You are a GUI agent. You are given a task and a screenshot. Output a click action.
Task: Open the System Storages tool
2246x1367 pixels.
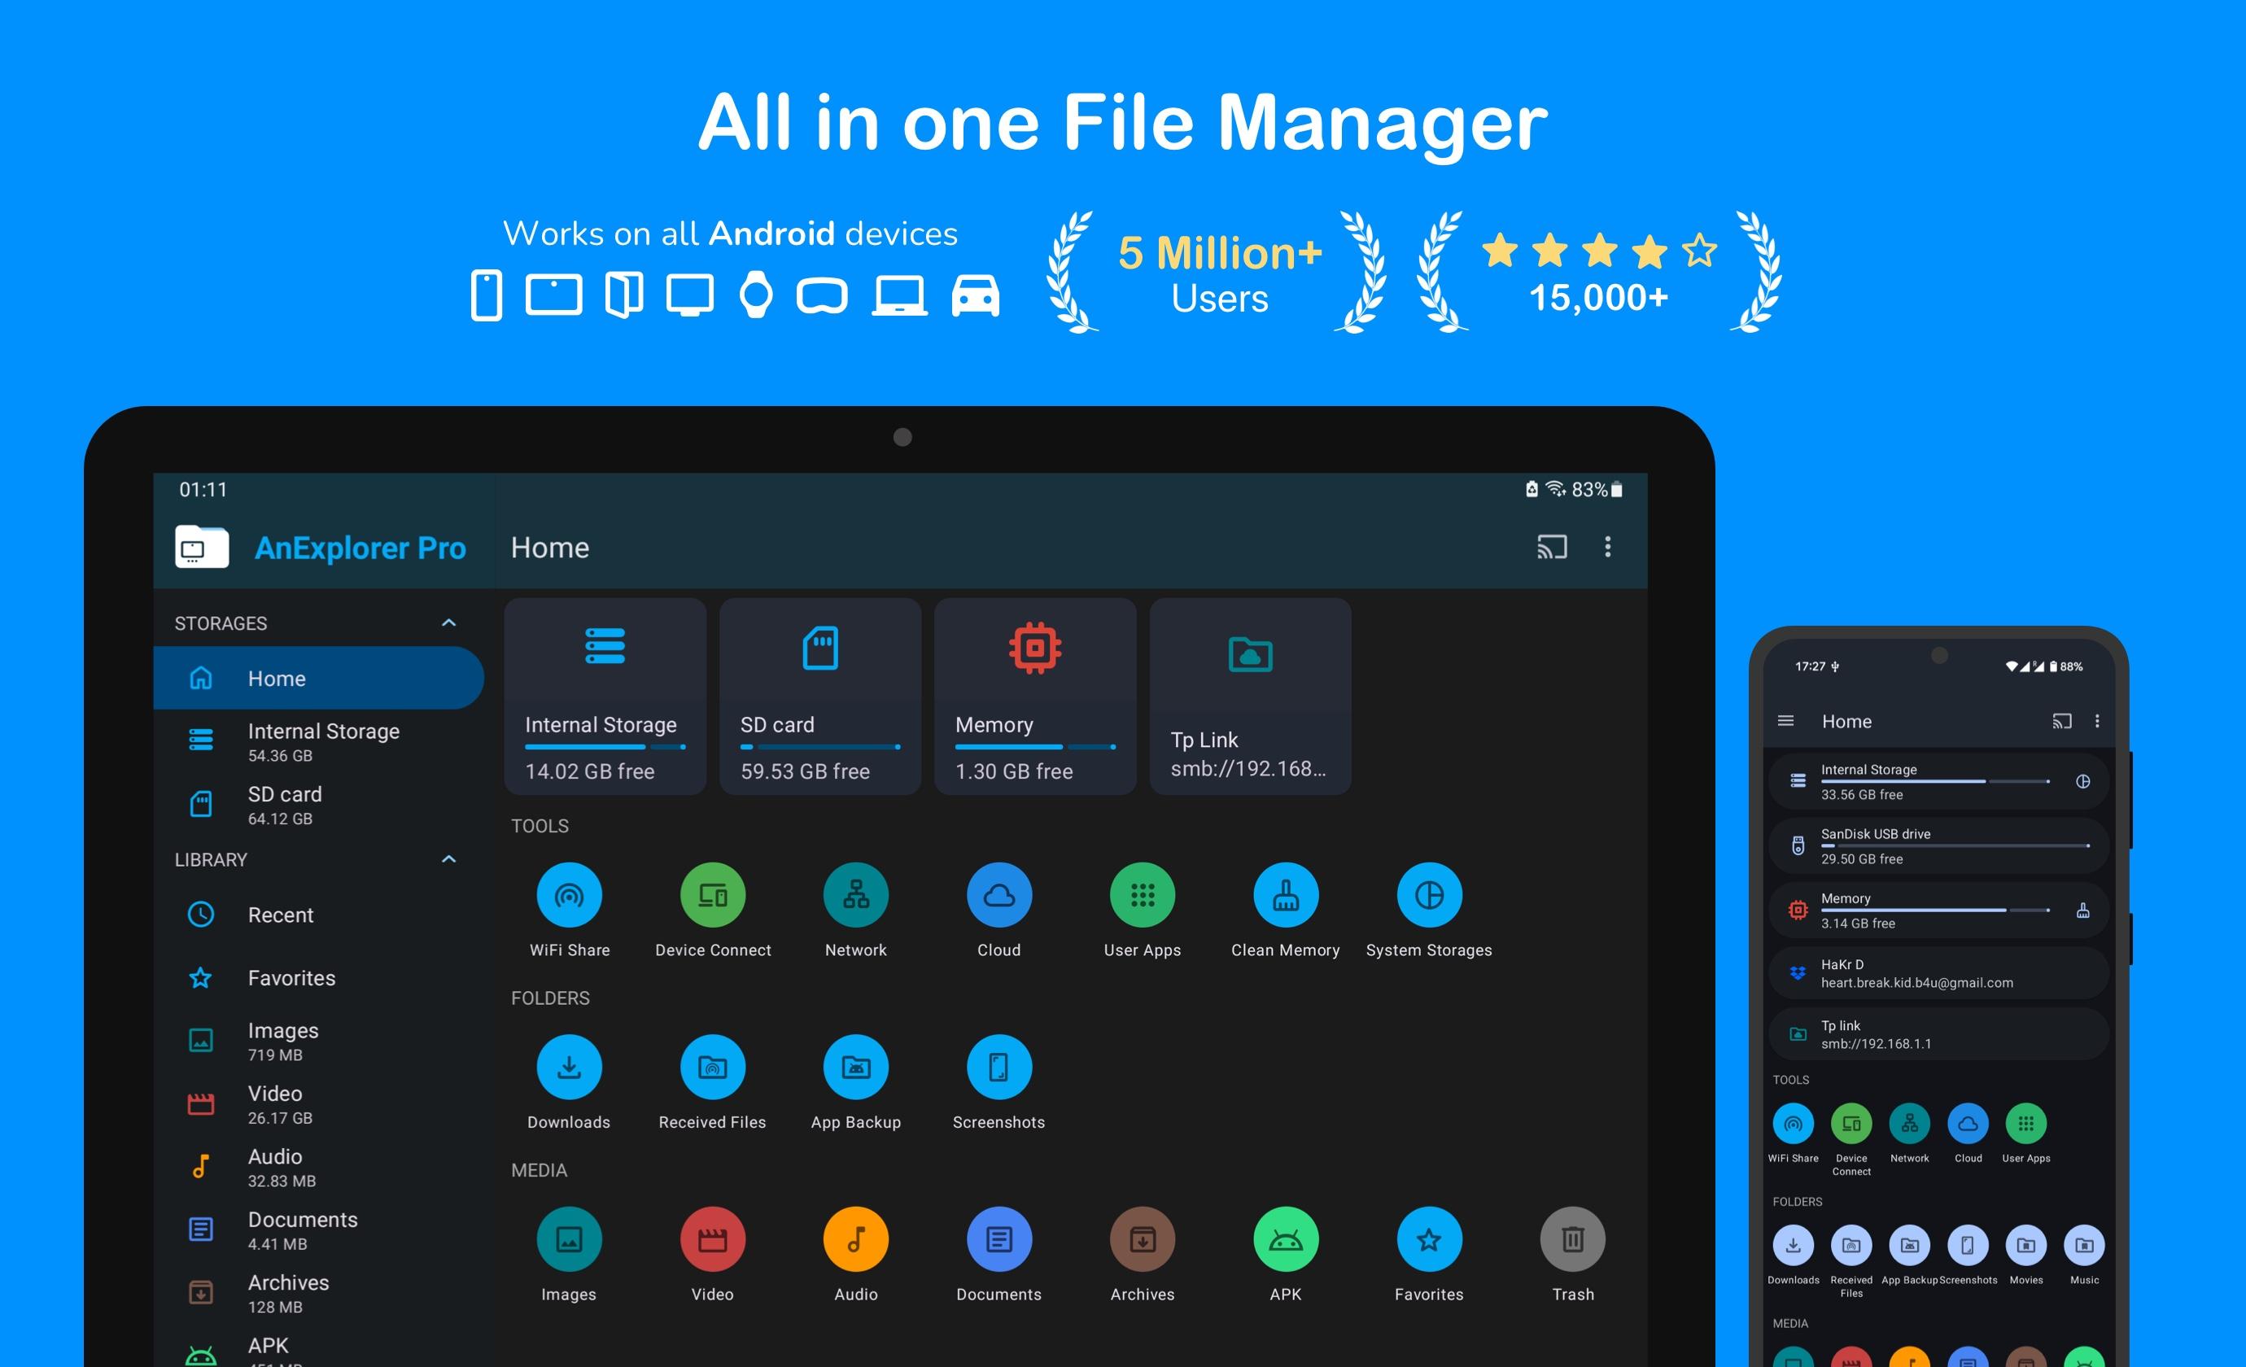1428,895
